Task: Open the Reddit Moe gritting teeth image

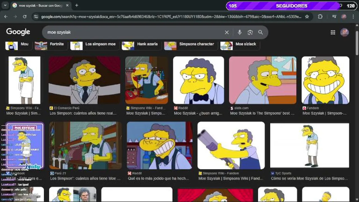Action: (x=160, y=146)
